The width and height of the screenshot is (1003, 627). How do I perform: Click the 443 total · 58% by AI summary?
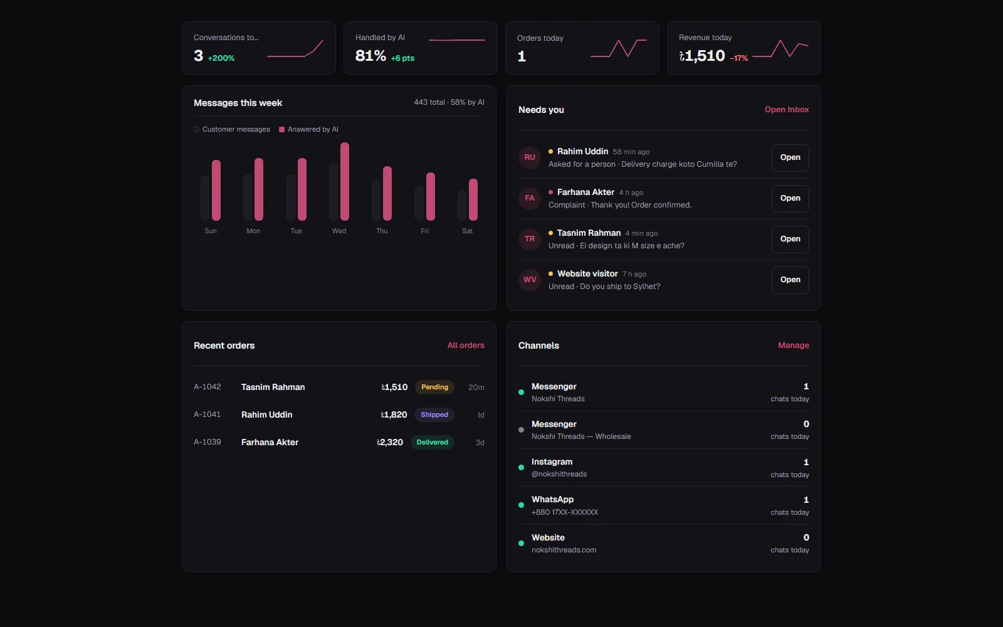[x=449, y=102]
